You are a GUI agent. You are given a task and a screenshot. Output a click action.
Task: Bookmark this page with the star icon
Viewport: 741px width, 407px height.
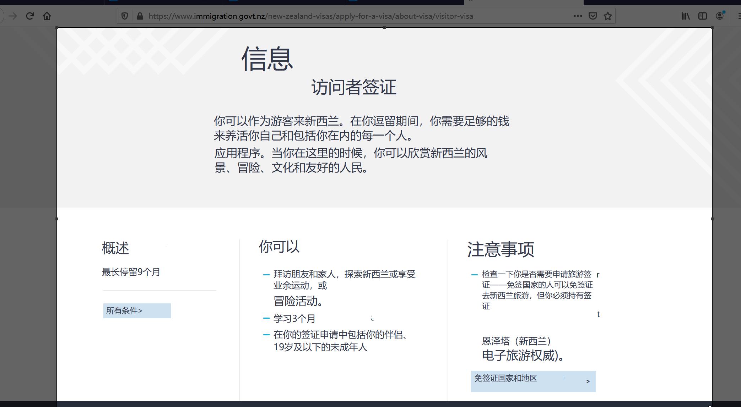point(607,16)
